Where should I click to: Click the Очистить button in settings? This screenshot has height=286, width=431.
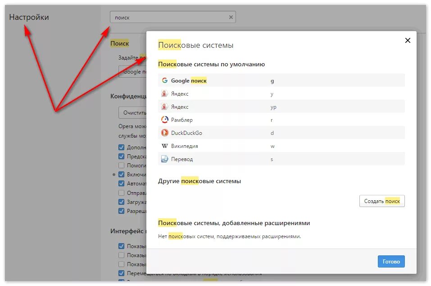pos(133,113)
